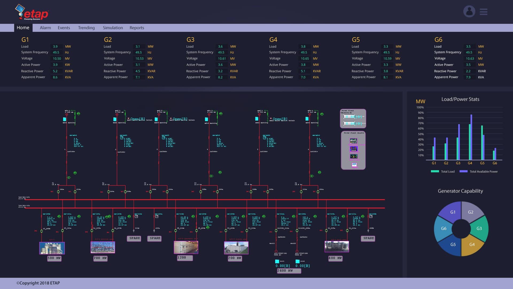Click the first alarm thumbnail in Power Plant Alarms
The image size is (513, 289).
pyautogui.click(x=354, y=141)
